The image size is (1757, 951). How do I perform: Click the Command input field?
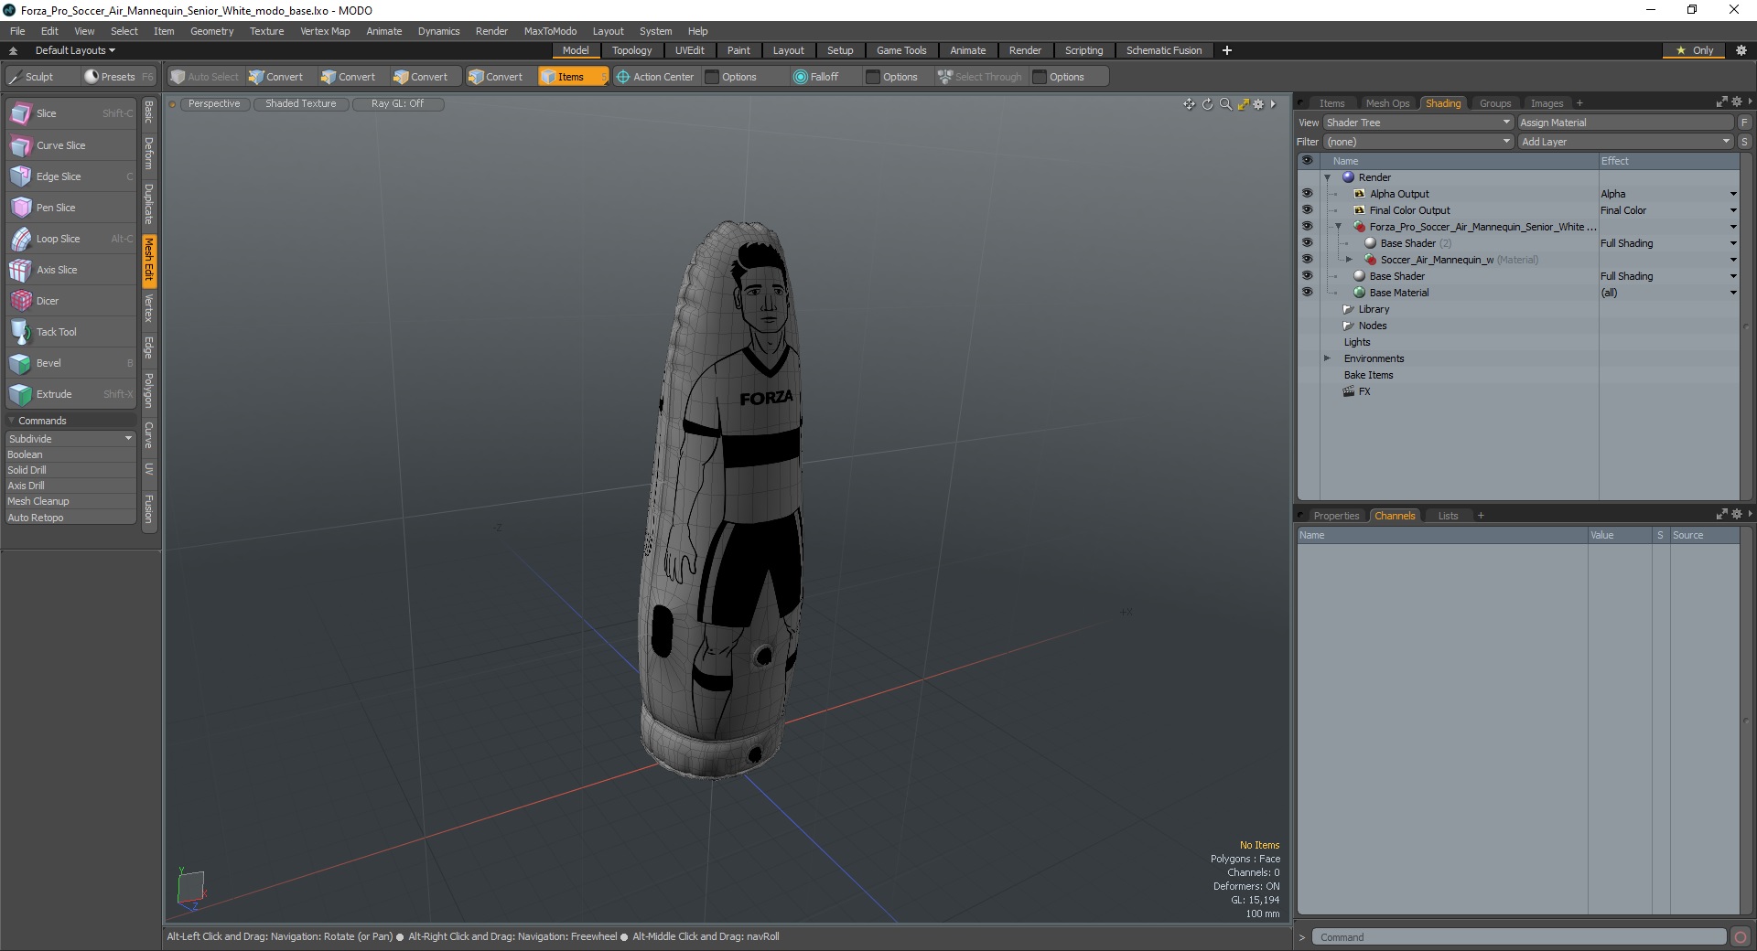pos(1519,937)
